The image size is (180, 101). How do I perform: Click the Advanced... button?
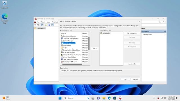(x=132, y=64)
